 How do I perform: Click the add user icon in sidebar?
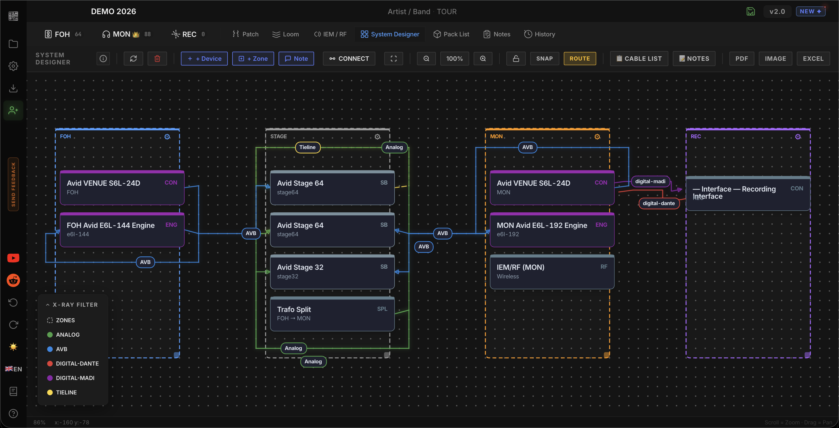click(13, 110)
